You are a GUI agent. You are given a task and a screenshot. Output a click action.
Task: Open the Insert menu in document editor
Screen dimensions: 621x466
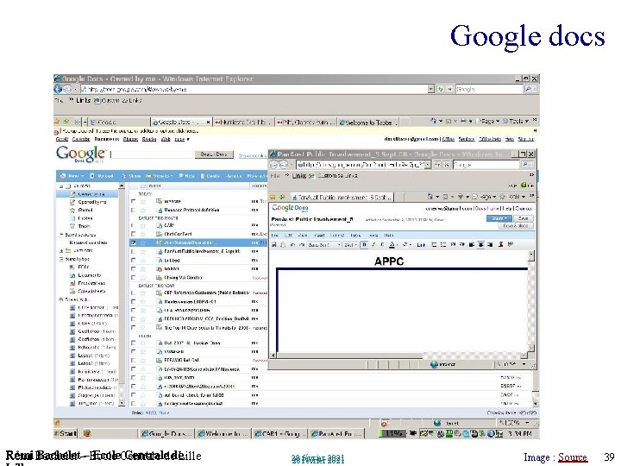click(319, 236)
